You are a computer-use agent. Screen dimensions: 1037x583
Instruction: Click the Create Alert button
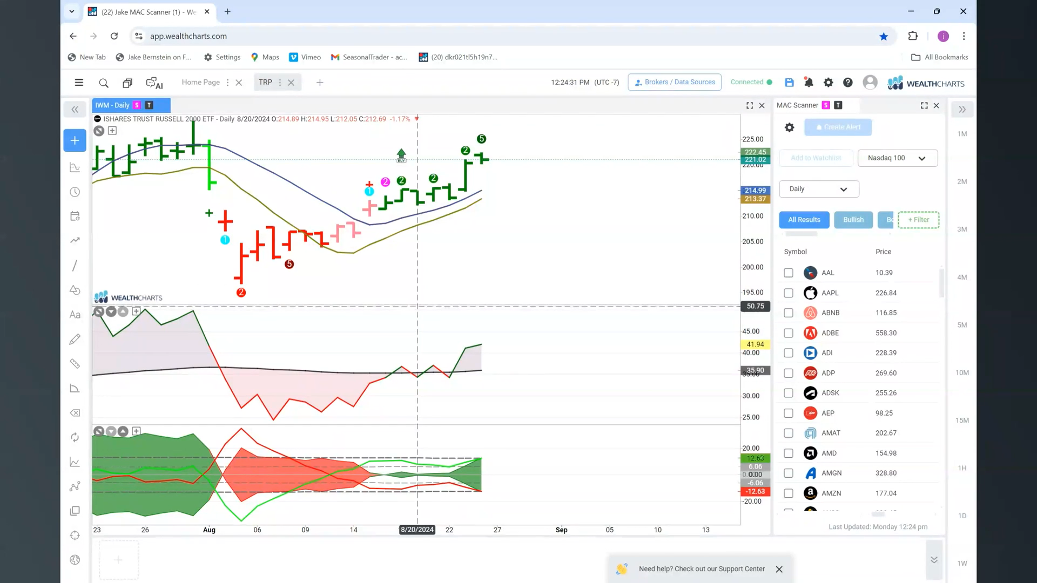pyautogui.click(x=838, y=127)
